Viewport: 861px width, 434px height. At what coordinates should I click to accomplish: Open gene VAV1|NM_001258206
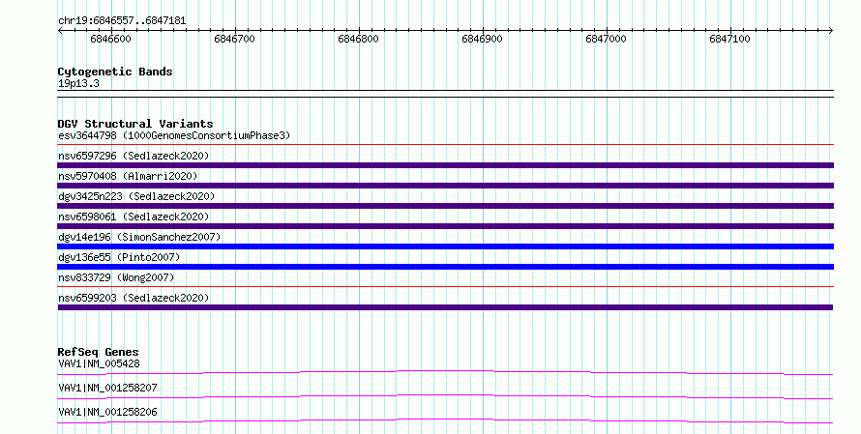[x=107, y=412]
